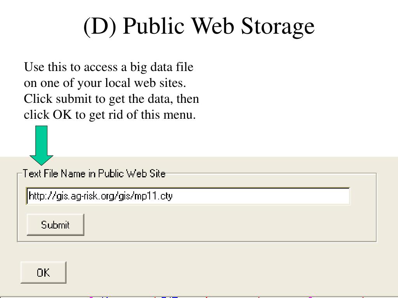Select the "(D) Public Web Storage" title
Image resolution: width=398 pixels, height=298 pixels.
tap(199, 26)
